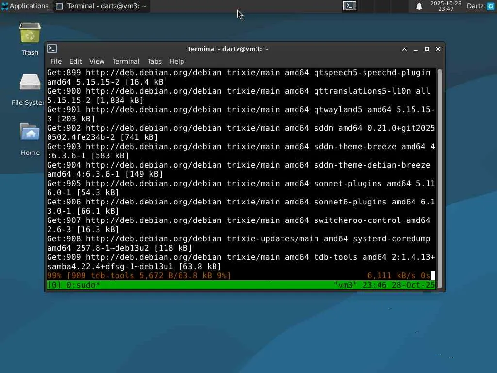Minimize the Terminal window
This screenshot has height=373, width=497.
(415, 49)
